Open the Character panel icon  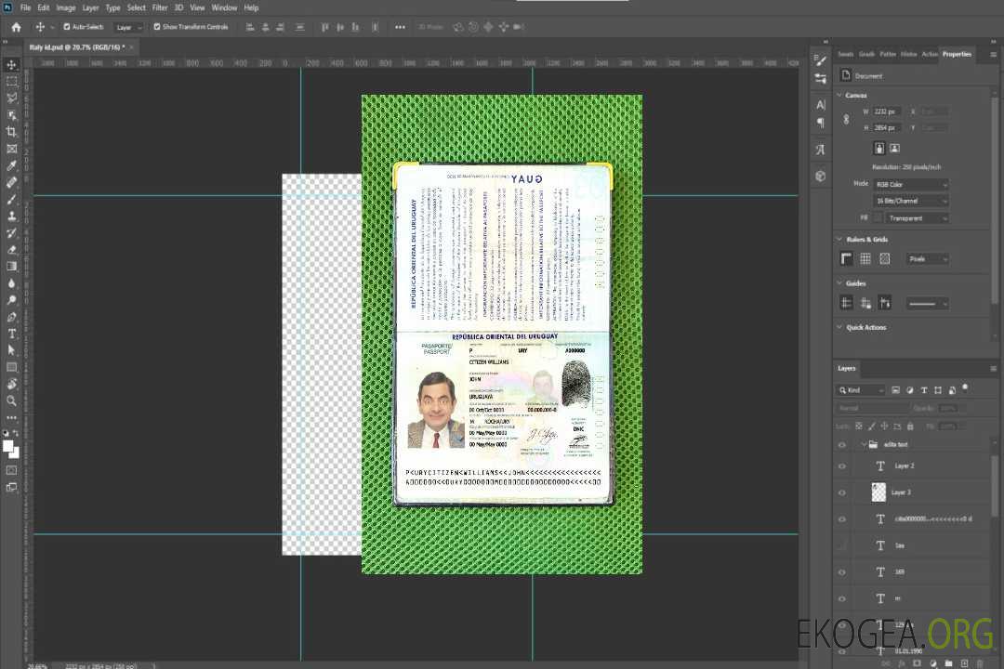click(x=820, y=104)
